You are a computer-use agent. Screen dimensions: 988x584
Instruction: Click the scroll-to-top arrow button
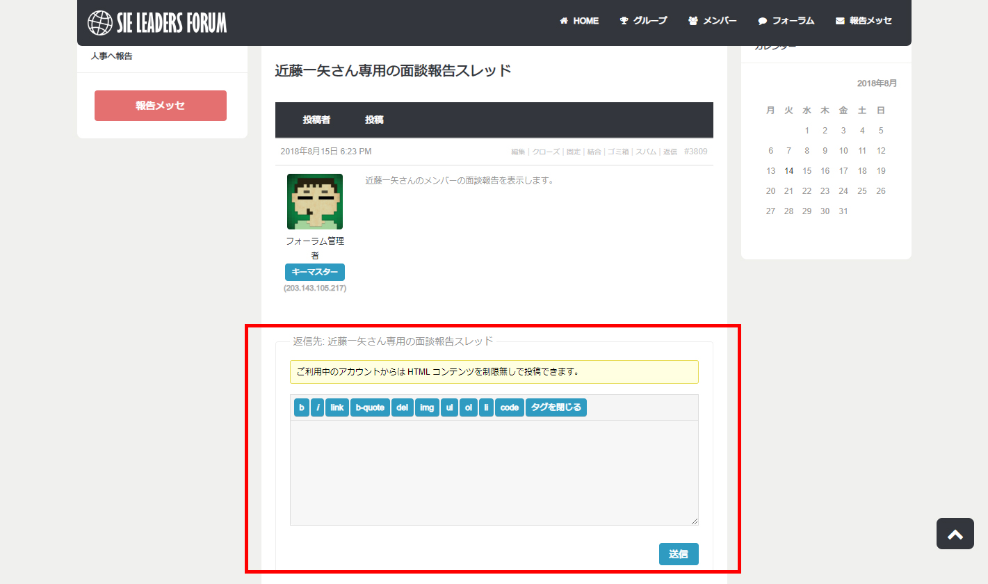tap(955, 534)
